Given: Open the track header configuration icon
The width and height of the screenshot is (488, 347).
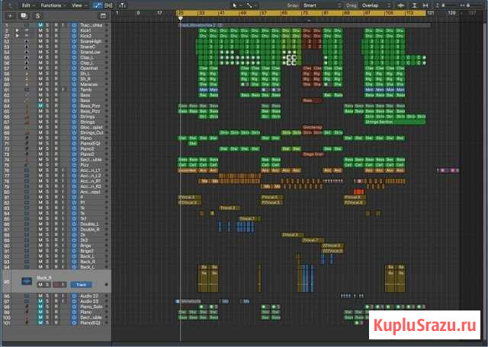Looking at the screenshot, I should point(103,16).
